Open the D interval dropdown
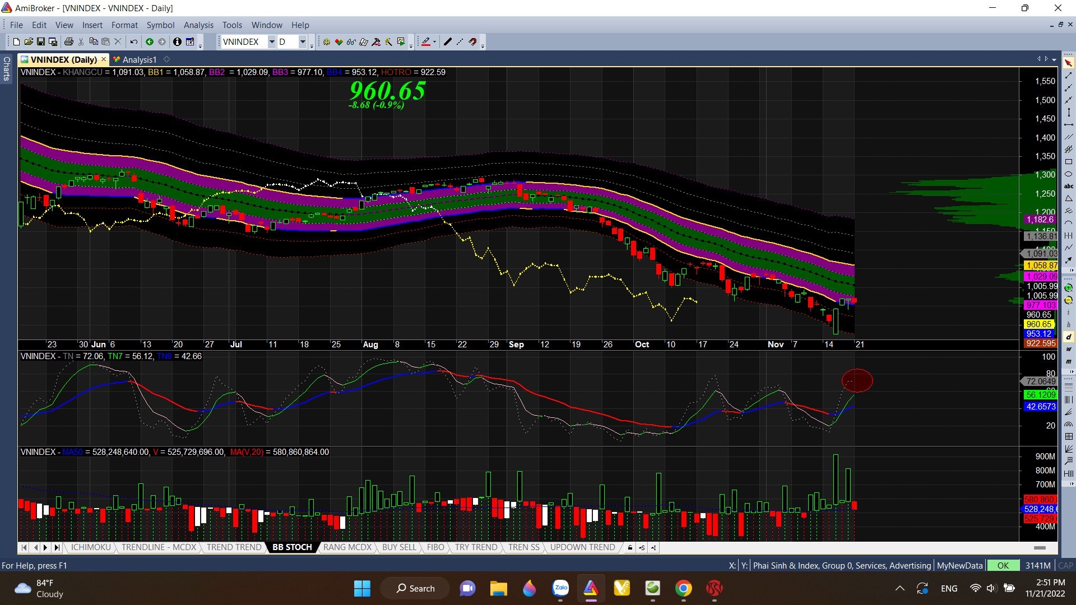The height and width of the screenshot is (605, 1076). [x=303, y=41]
